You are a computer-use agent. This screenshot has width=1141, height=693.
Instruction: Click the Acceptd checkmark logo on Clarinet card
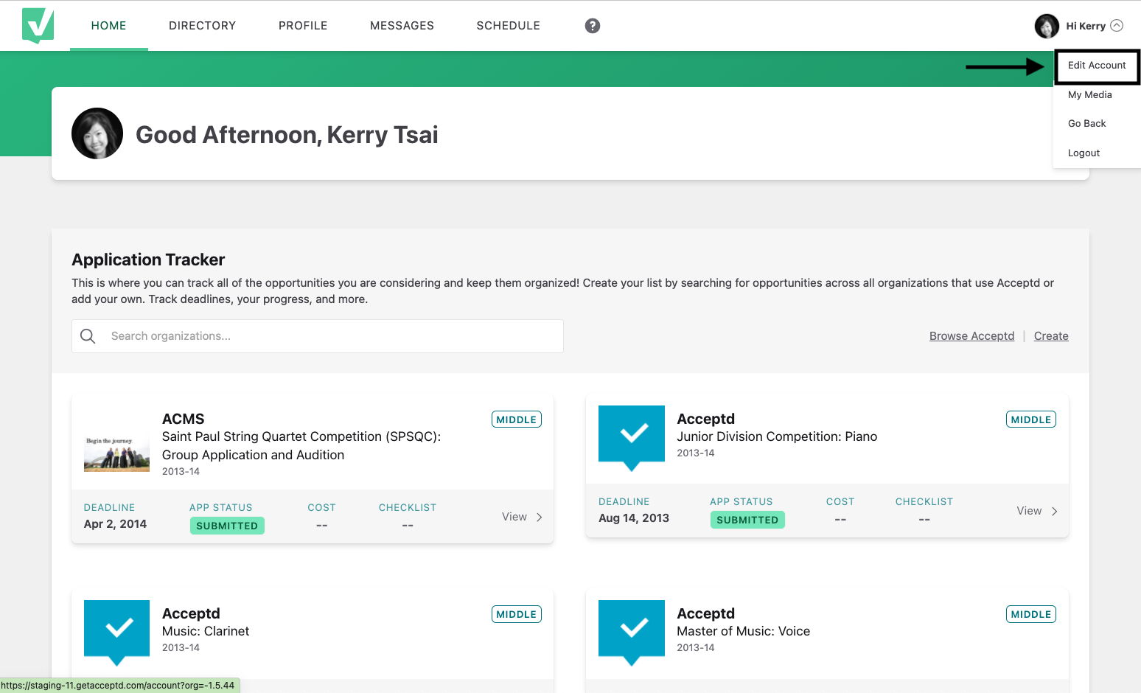point(116,633)
